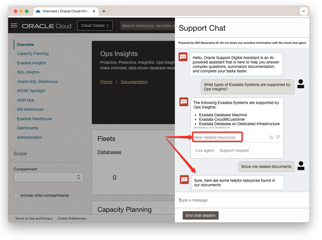Select Capacity Planning in sidebar
Image resolution: width=322 pixels, height=240 pixels.
[33, 53]
